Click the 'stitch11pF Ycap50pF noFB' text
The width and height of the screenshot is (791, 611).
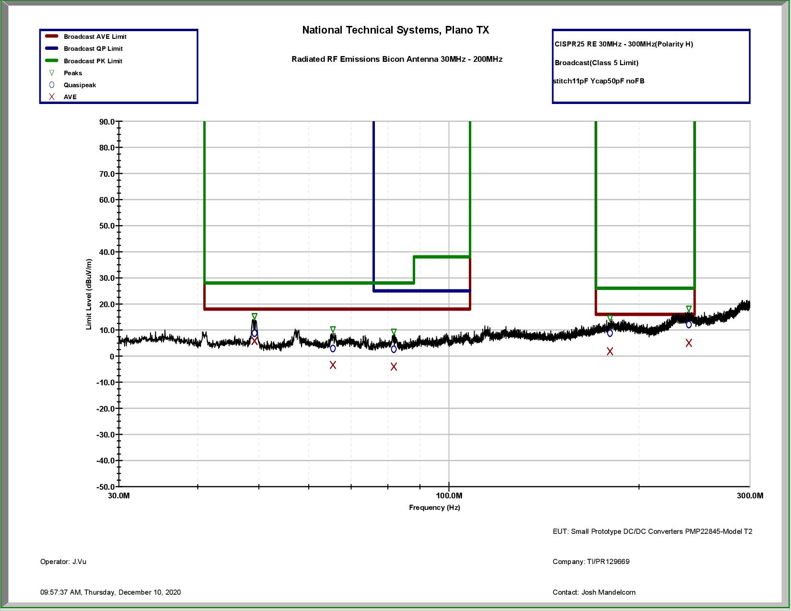[599, 81]
